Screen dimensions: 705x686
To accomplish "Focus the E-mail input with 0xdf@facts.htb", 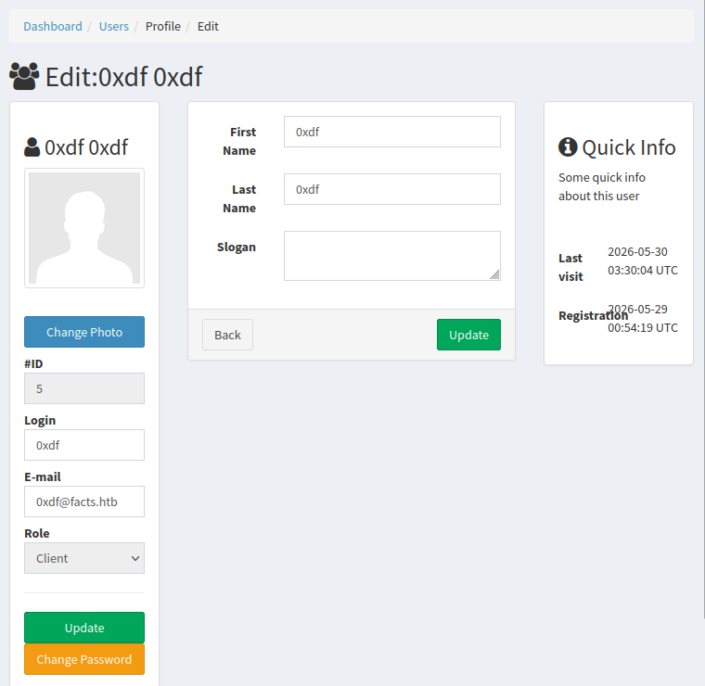I will pyautogui.click(x=84, y=502).
